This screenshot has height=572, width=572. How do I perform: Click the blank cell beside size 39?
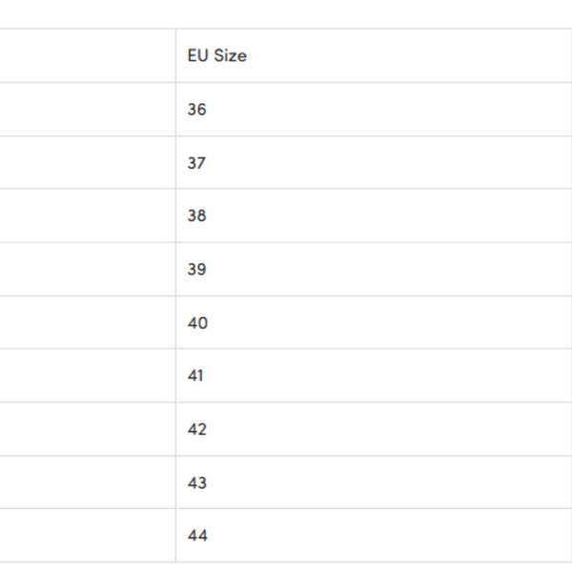(x=88, y=270)
